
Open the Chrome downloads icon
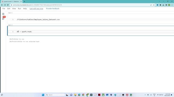163,5
